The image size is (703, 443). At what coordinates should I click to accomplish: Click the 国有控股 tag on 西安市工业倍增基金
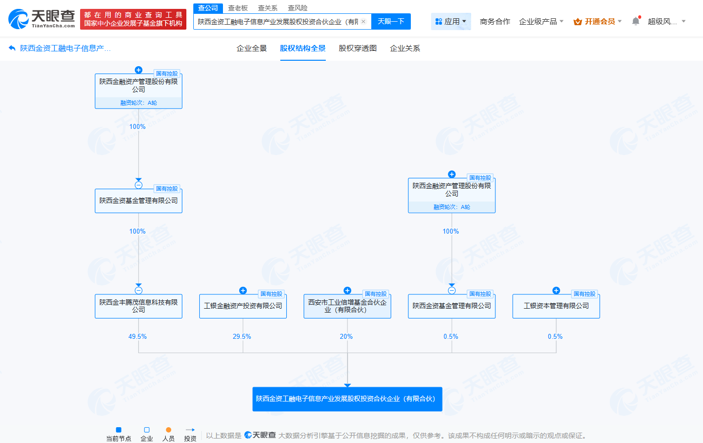[x=376, y=294]
